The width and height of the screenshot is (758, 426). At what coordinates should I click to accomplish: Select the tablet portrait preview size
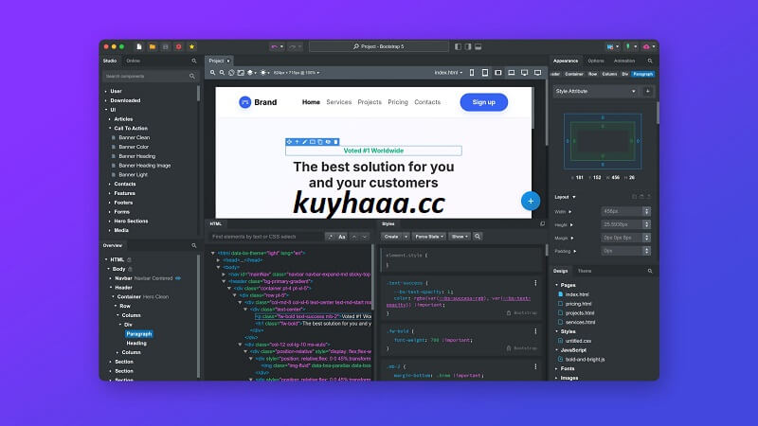(x=485, y=73)
